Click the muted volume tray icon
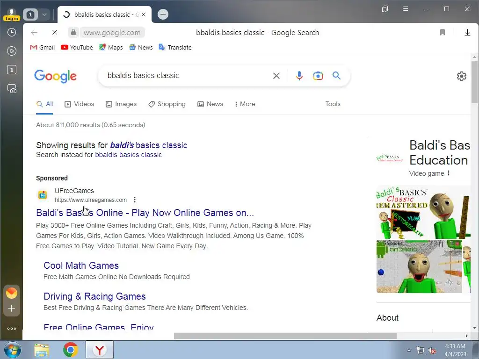 432,351
